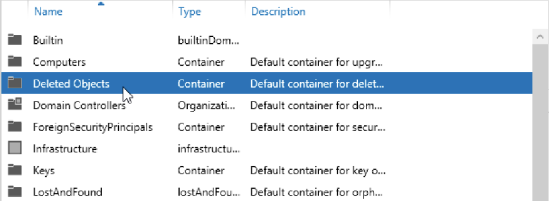Click the scrollbar up arrow
This screenshot has height=201, width=549.
(x=540, y=36)
